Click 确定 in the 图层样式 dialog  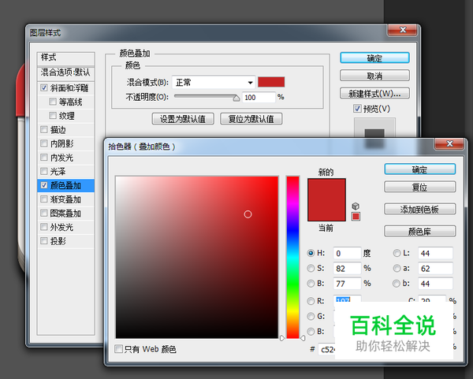click(374, 58)
